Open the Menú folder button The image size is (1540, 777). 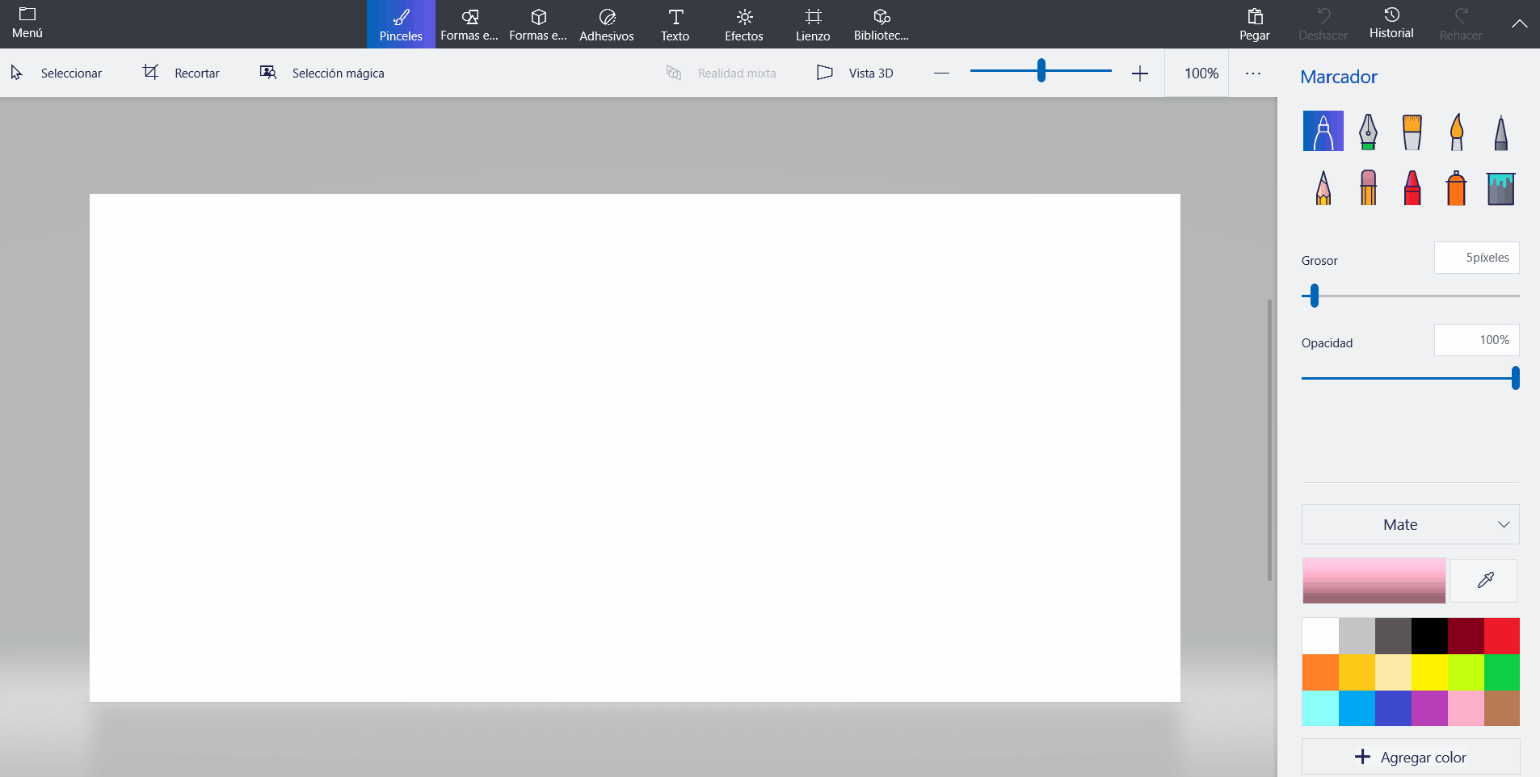27,23
